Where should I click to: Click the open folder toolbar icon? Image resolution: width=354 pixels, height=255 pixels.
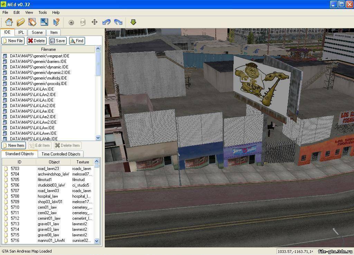click(x=20, y=22)
